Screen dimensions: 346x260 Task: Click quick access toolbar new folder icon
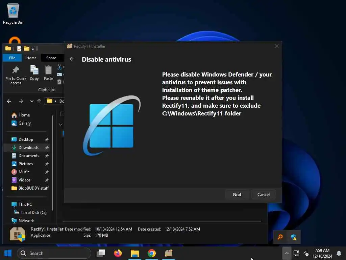point(26,49)
